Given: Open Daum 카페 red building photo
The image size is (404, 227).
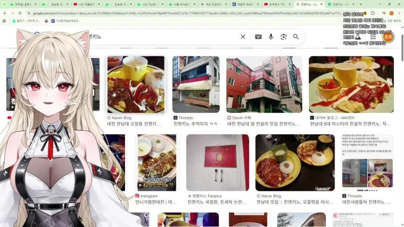Looking at the screenshot, I should click(x=264, y=84).
